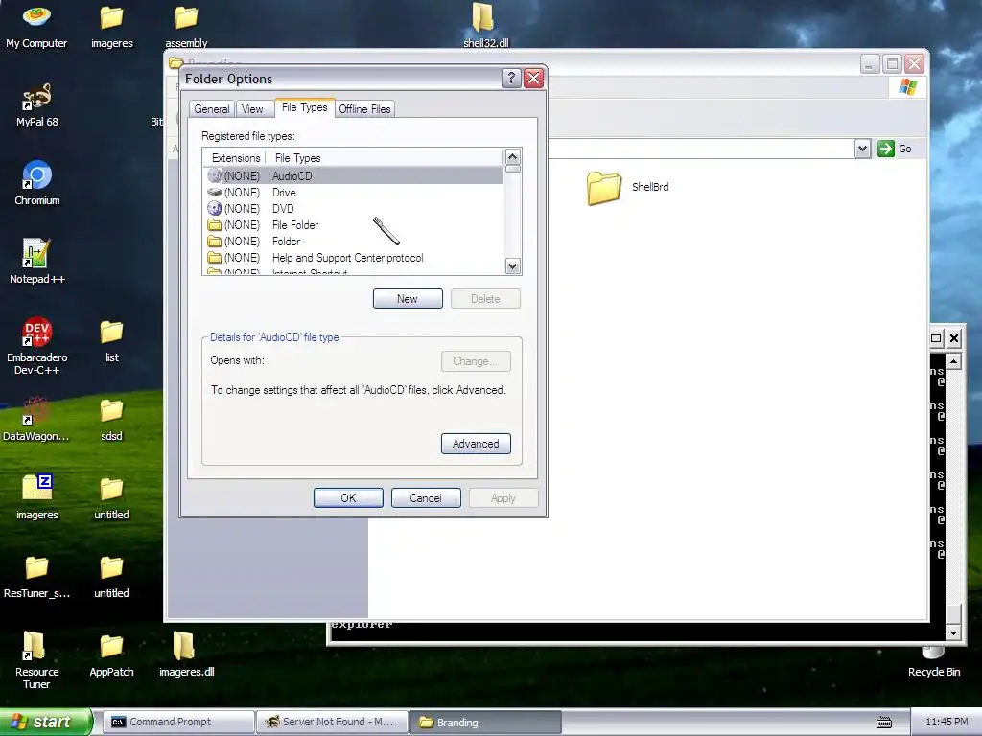Click the Apply button
This screenshot has height=736, width=982.
[x=503, y=497]
